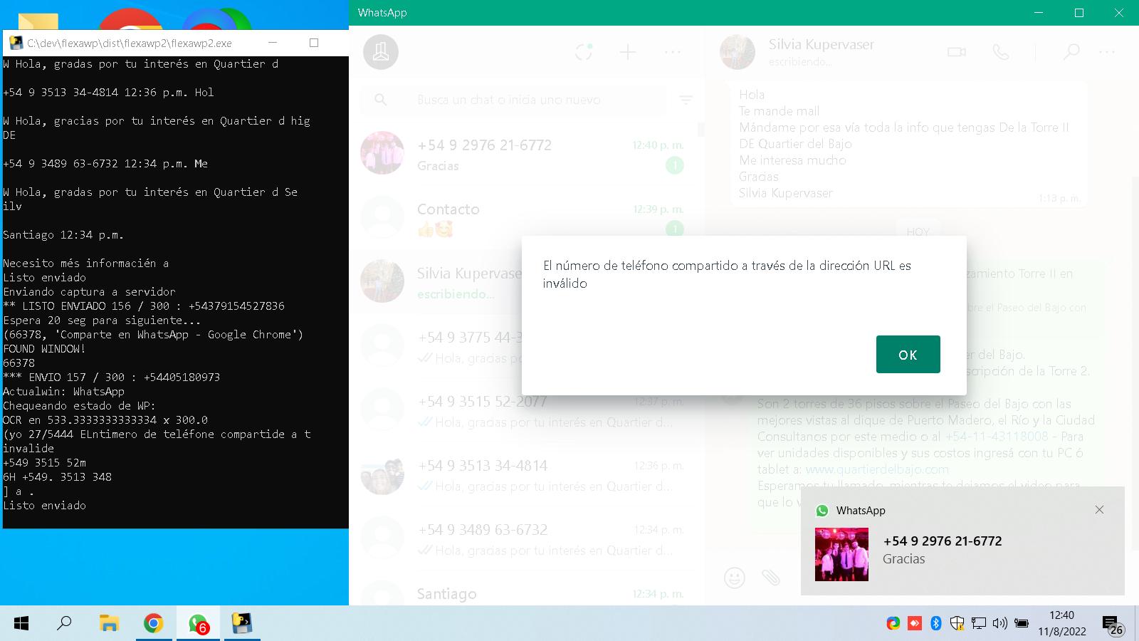This screenshot has height=641, width=1139.
Task: Dismiss the WhatsApp notification toast
Action: [1099, 510]
